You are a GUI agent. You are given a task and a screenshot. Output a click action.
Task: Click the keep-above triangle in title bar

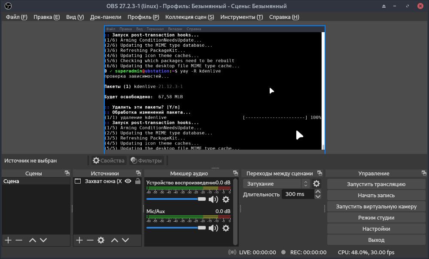pyautogui.click(x=384, y=6)
